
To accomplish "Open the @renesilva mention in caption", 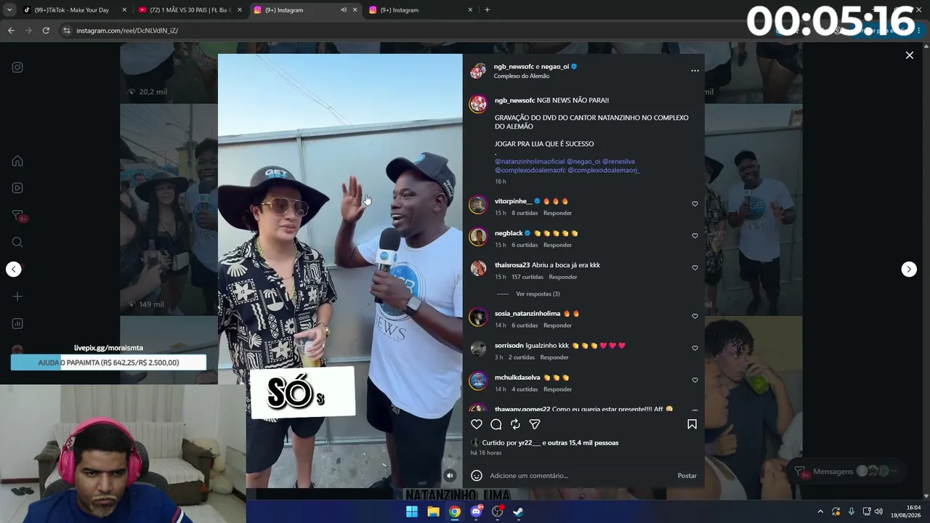I will coord(618,162).
